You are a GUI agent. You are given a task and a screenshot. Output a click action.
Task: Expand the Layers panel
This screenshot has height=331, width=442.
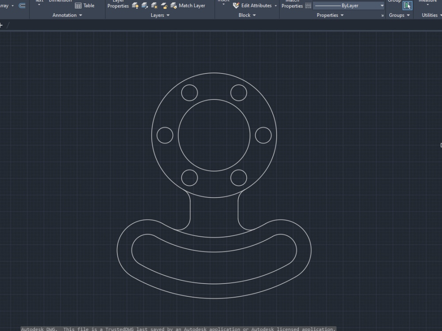[x=160, y=15]
